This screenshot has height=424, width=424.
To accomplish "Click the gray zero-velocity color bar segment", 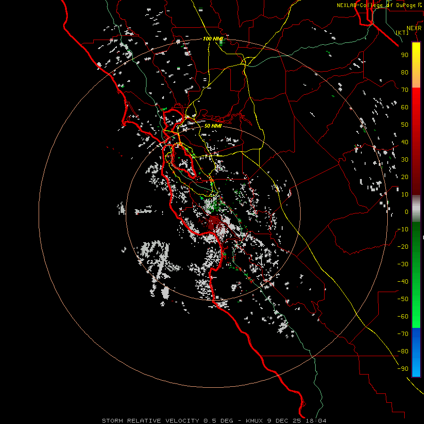I will point(416,209).
